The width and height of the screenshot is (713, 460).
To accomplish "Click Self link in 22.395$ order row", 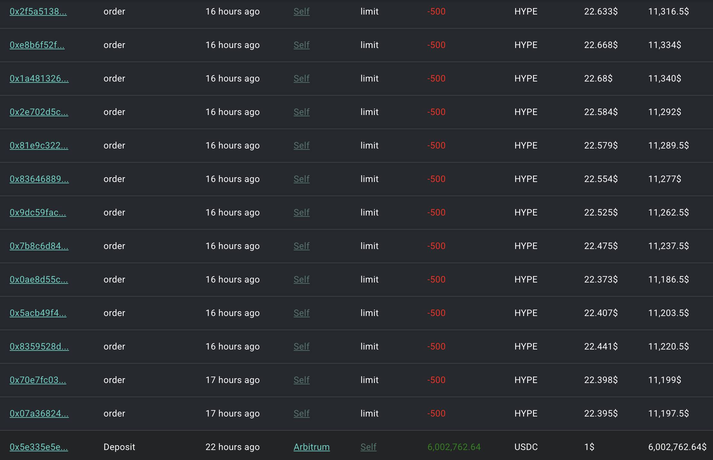I will coord(301,414).
